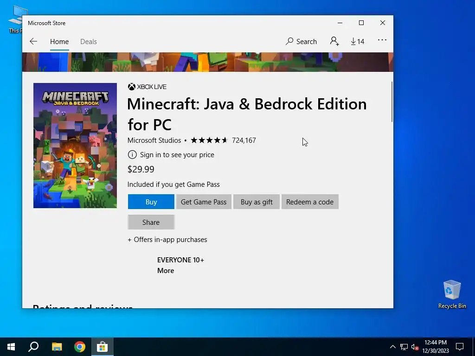Image resolution: width=475 pixels, height=356 pixels.
Task: Click the 724,167 ratings count
Action: tap(244, 140)
